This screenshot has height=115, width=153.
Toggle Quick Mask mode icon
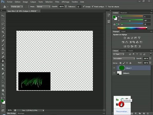click(x=3, y=106)
